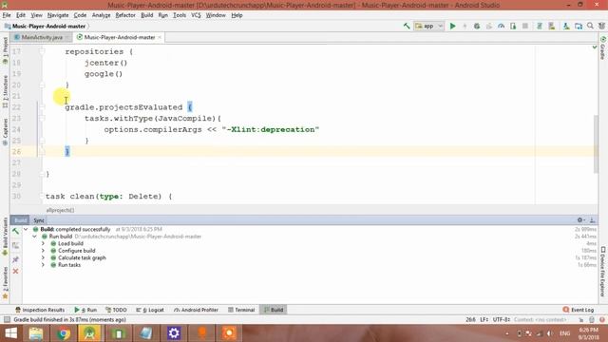This screenshot has width=608, height=342.
Task: Expand the Calculate task graph node
Action: coord(43,257)
